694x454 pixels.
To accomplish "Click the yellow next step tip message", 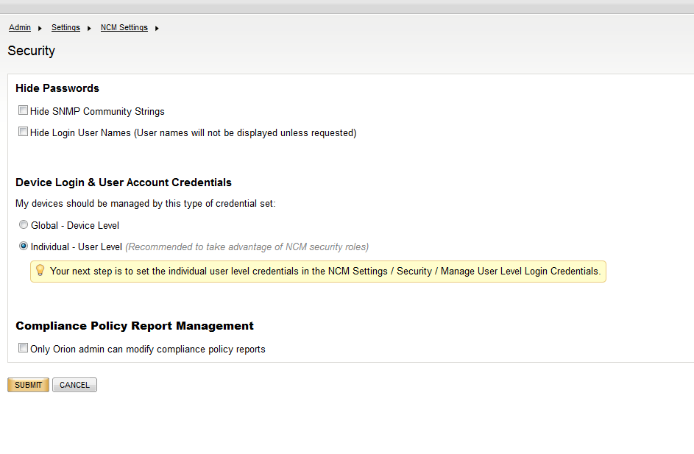I will pos(324,271).
